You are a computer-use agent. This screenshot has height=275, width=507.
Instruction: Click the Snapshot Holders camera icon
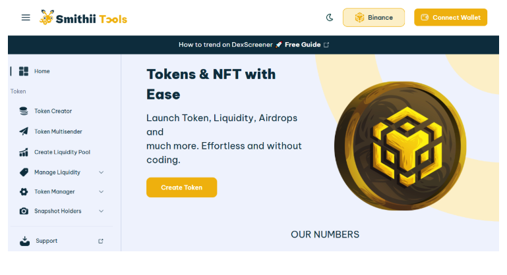coord(24,211)
